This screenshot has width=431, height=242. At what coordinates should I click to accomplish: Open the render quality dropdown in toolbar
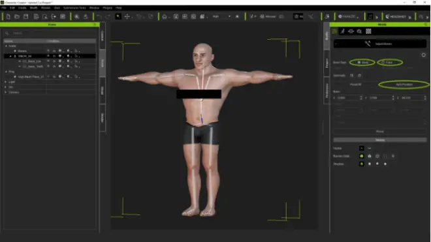(x=221, y=17)
